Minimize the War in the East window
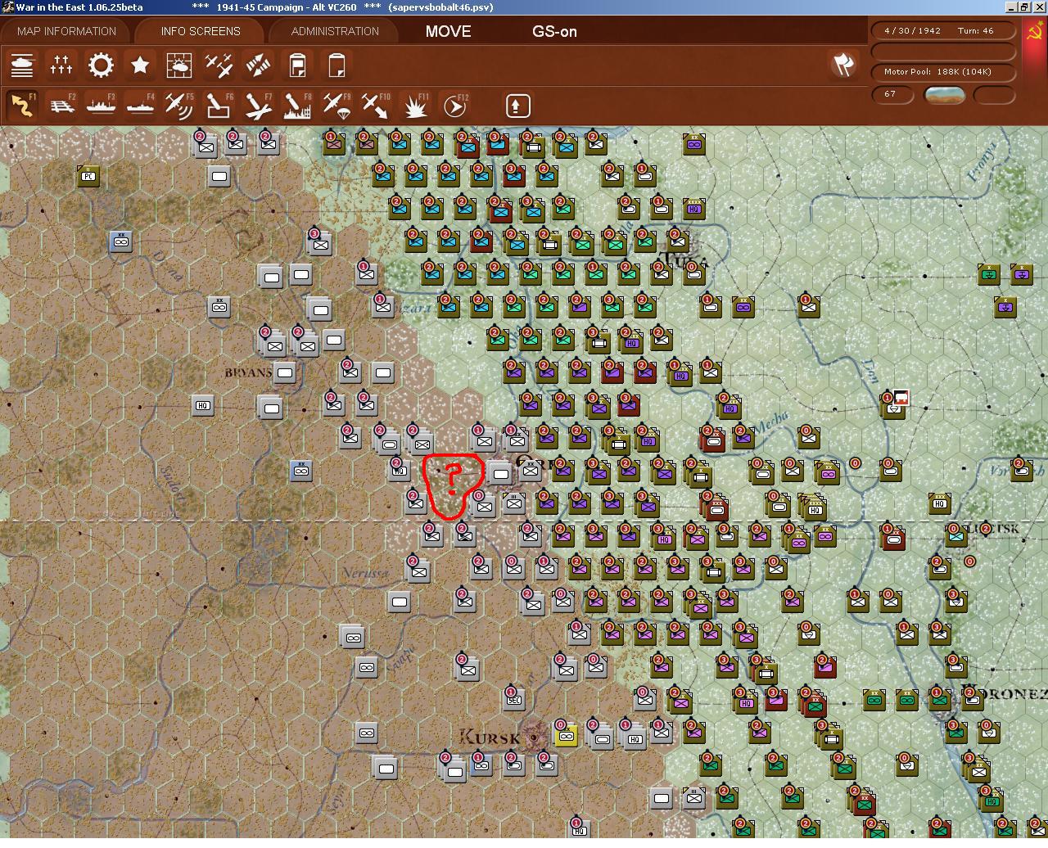Screen dimensions: 1048x848 [x=1012, y=7]
